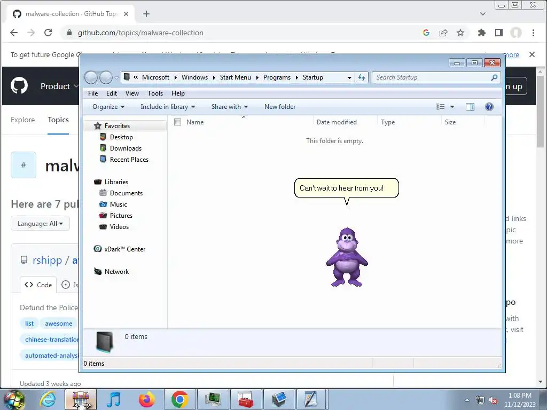
Task: Open a new Chrome tab
Action: pos(146,14)
